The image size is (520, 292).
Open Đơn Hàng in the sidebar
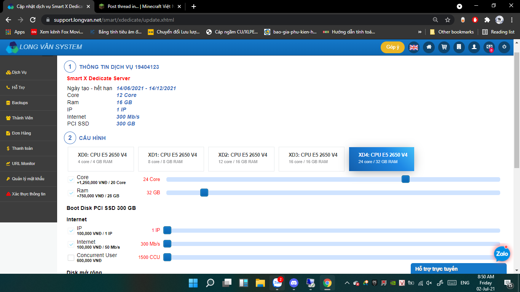pyautogui.click(x=28, y=133)
